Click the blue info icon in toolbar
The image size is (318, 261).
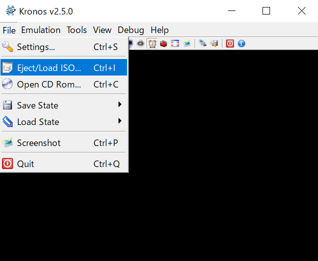click(241, 43)
